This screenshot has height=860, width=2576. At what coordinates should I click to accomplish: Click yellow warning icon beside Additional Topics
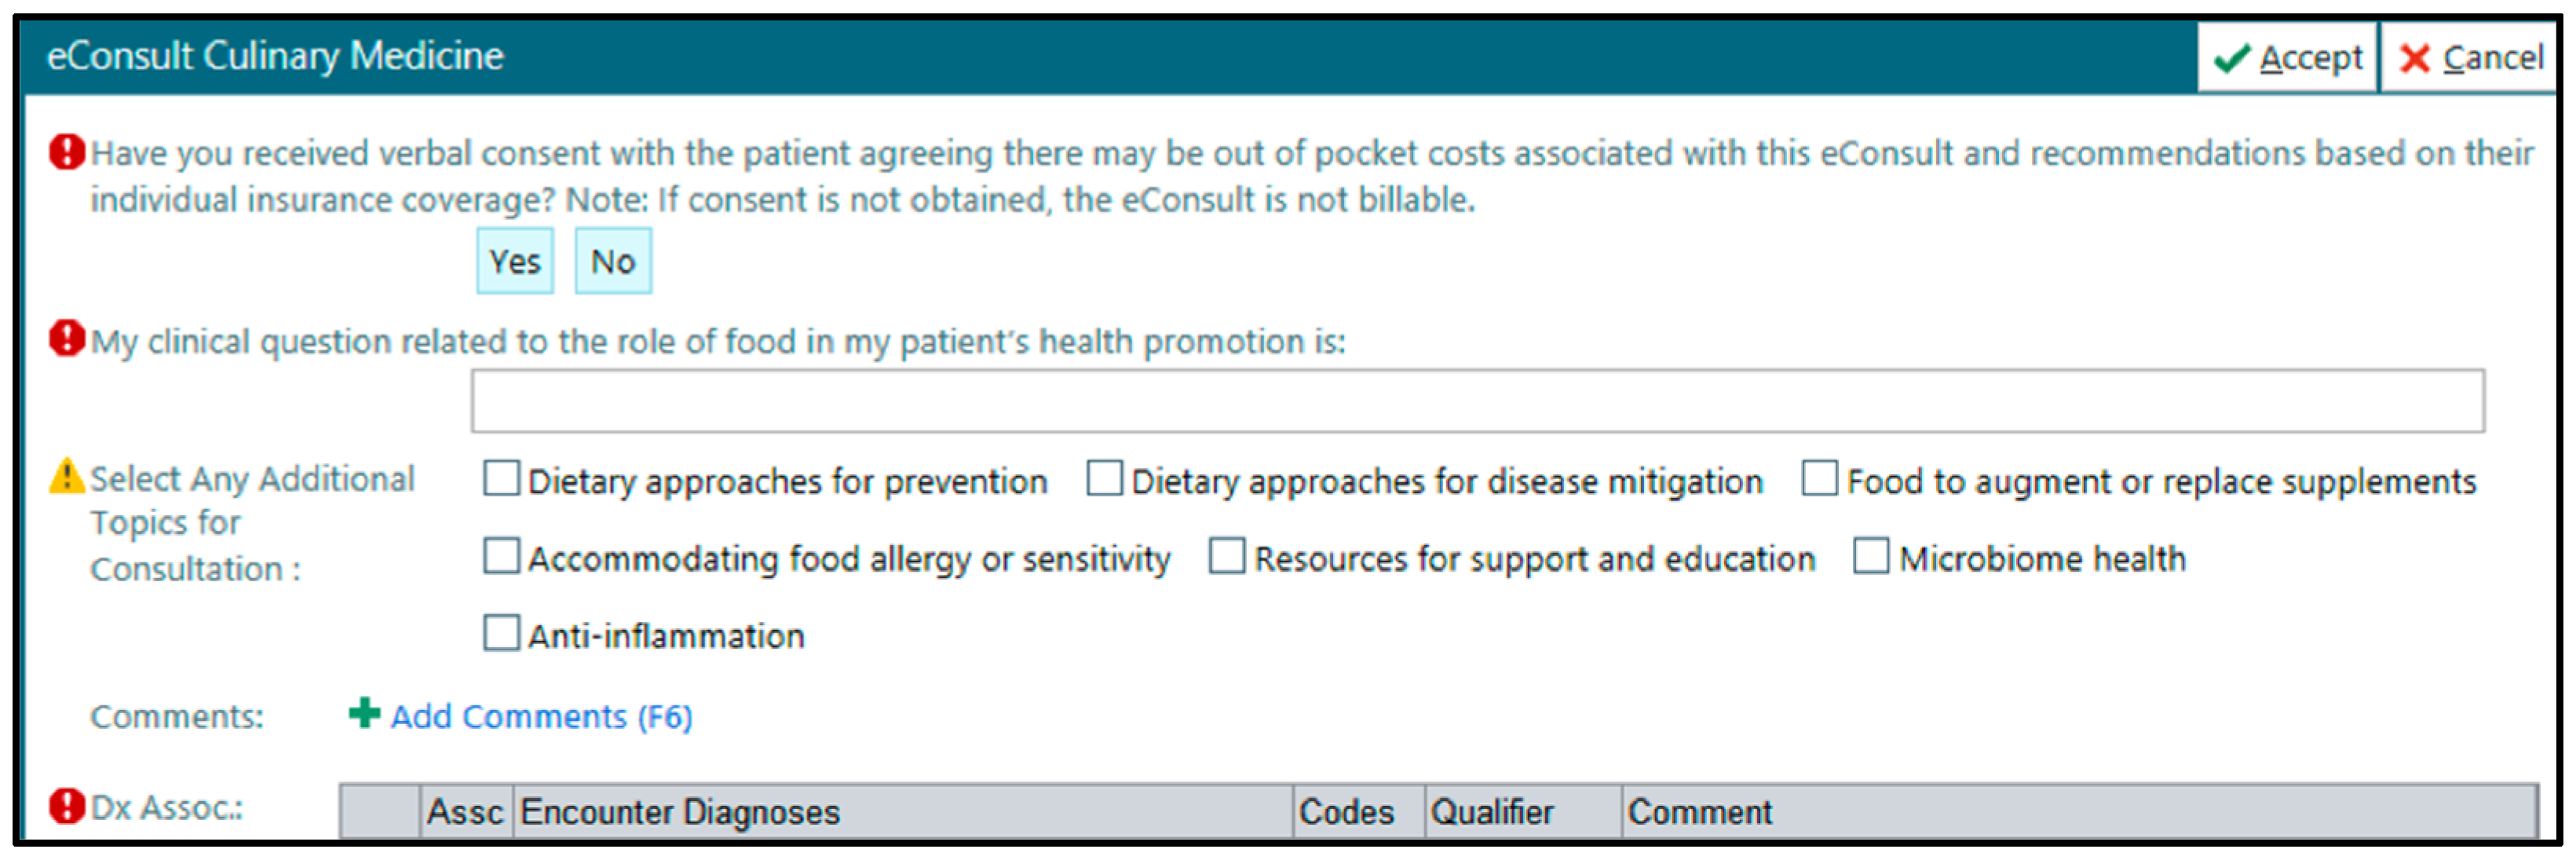(67, 476)
